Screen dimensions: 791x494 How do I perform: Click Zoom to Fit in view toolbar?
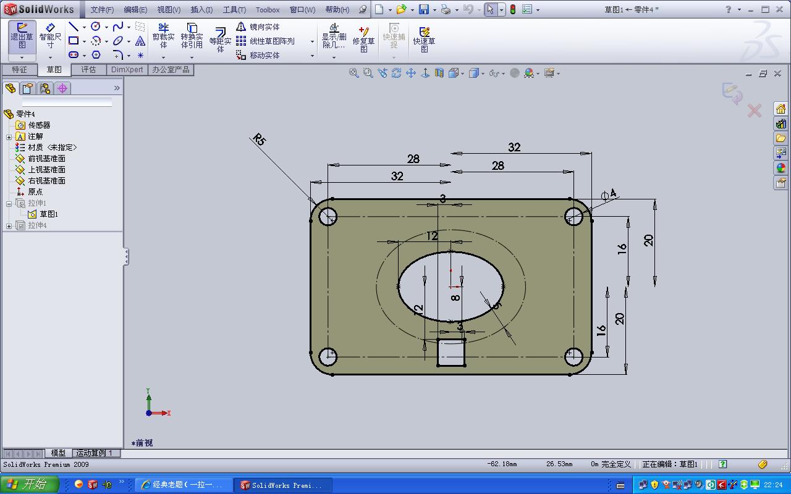click(x=353, y=73)
